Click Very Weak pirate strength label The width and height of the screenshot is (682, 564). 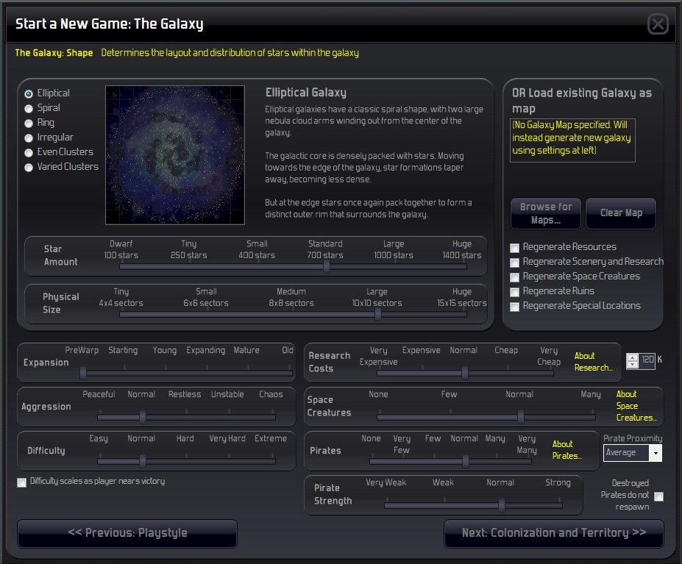pos(386,482)
